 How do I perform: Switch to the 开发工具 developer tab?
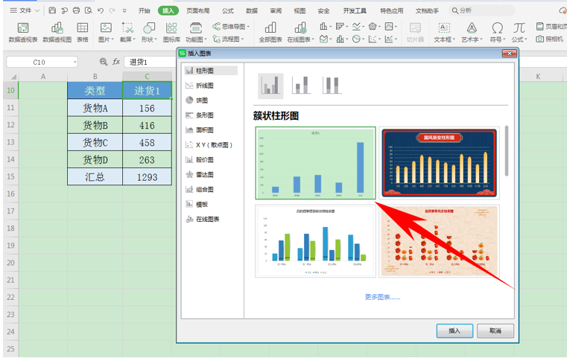(355, 11)
